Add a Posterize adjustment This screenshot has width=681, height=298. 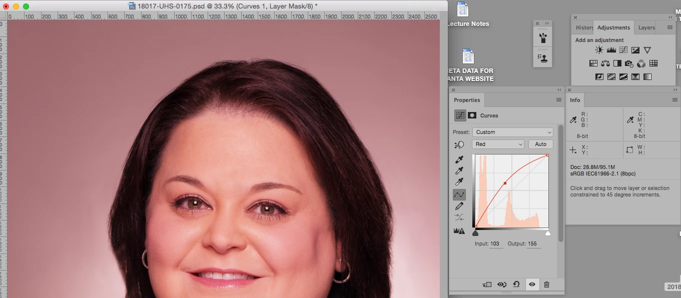(611, 77)
